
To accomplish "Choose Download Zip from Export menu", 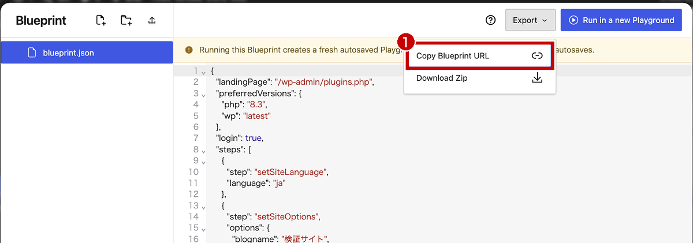I will click(479, 78).
